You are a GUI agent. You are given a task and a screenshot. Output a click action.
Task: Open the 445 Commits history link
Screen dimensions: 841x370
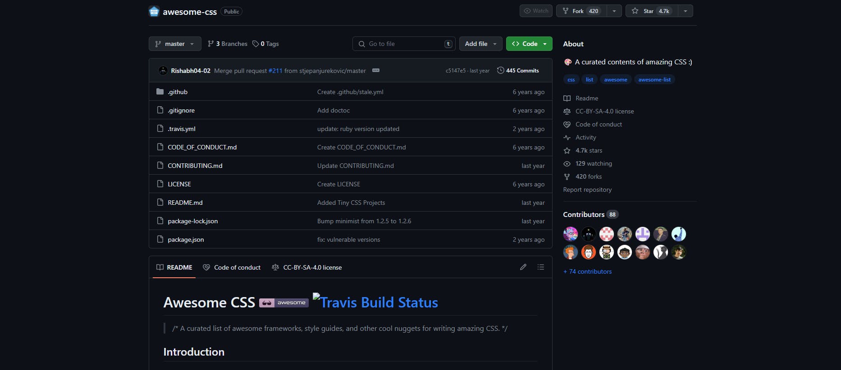tap(518, 71)
